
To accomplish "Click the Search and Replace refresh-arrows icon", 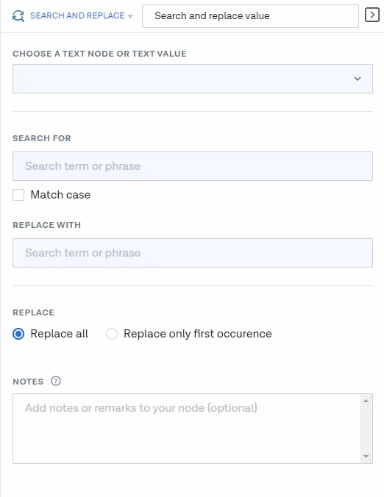I will [x=18, y=16].
